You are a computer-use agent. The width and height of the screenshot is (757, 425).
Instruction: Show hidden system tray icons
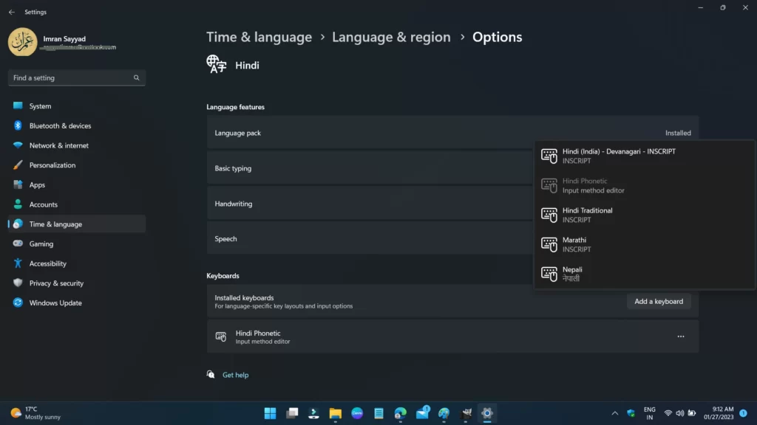point(614,413)
